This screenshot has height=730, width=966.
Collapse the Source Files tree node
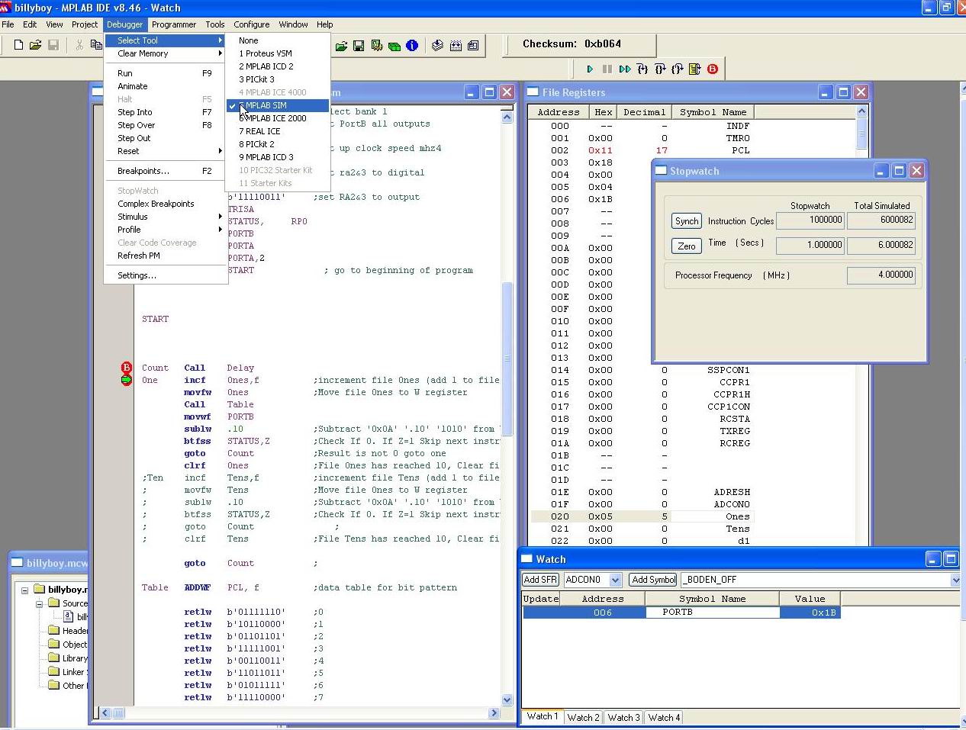point(39,603)
